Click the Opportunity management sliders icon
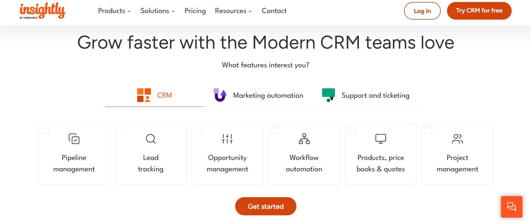Image resolution: width=531 pixels, height=223 pixels. click(227, 139)
